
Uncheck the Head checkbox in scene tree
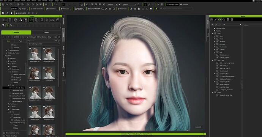click(x=218, y=39)
